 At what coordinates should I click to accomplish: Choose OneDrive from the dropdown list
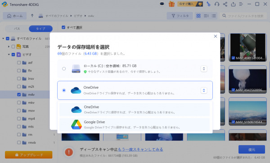pyautogui.click(x=135, y=110)
